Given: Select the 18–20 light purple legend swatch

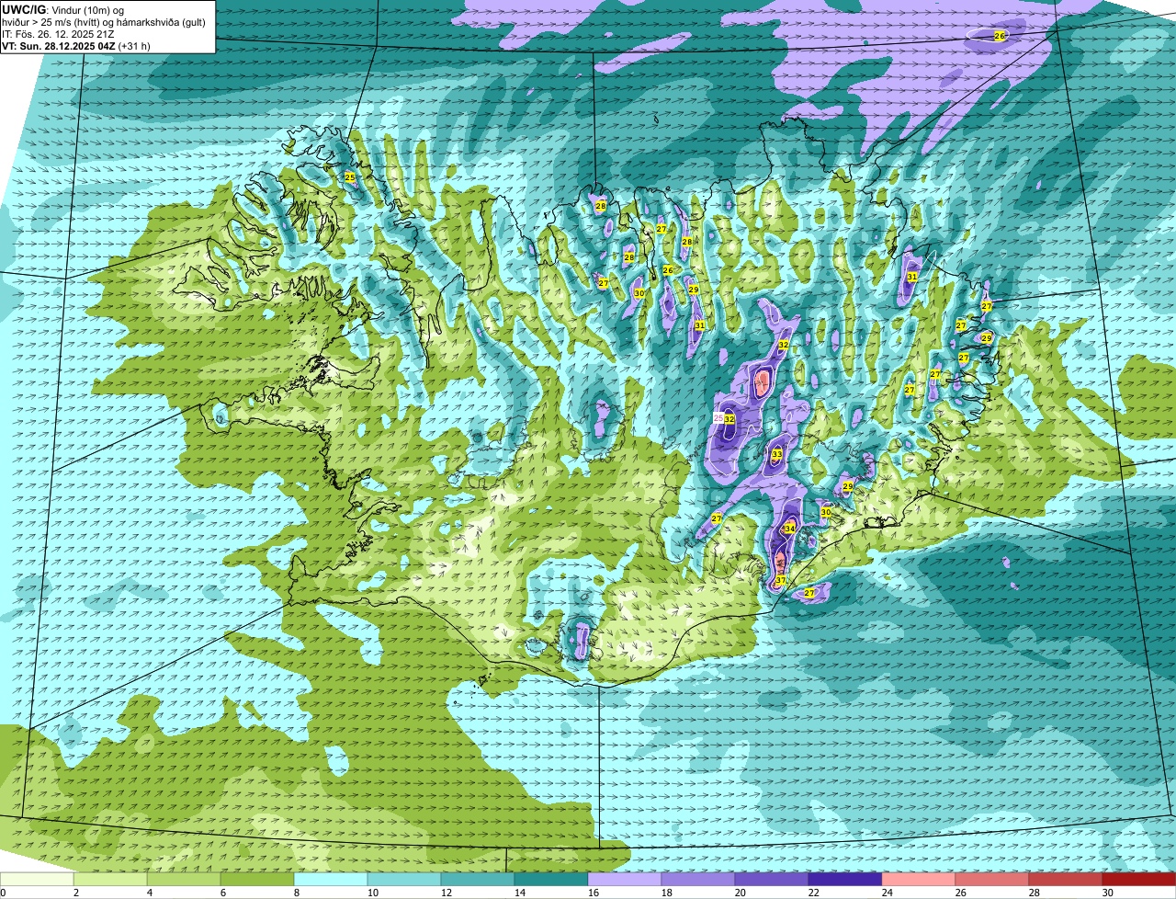Looking at the screenshot, I should [698, 879].
